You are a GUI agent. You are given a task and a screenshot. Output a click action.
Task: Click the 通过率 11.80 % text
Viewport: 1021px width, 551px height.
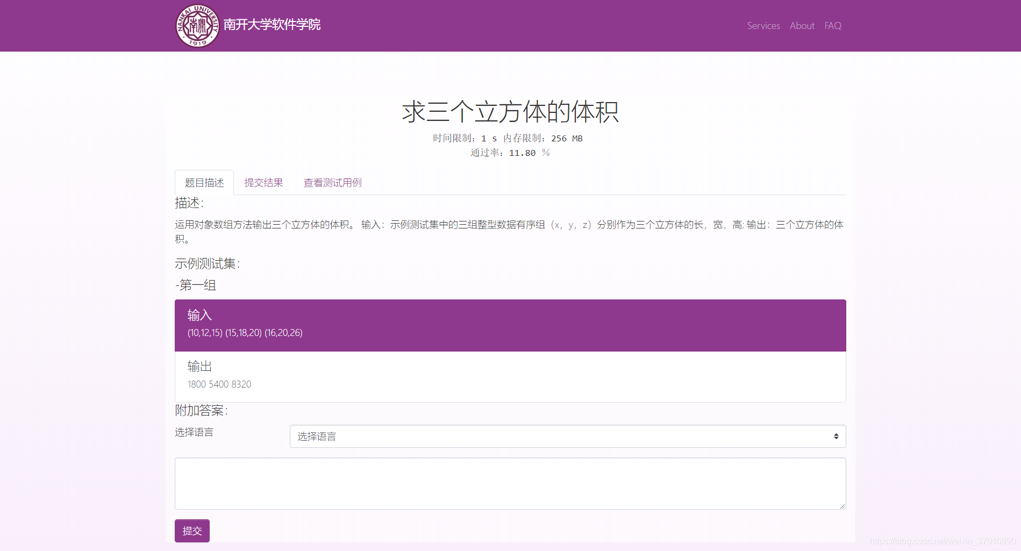click(510, 153)
